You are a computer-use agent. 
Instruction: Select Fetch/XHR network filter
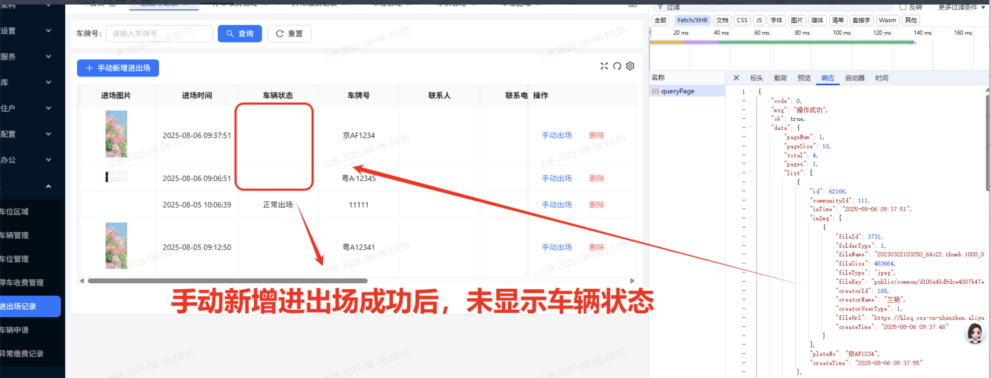coord(692,20)
